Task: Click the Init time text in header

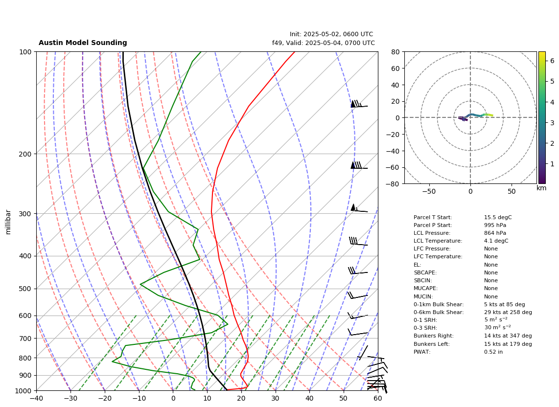Action: (x=331, y=34)
